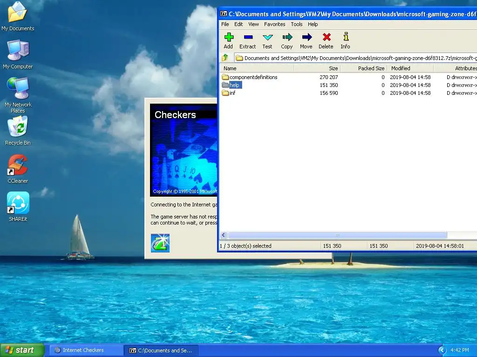Click the 7z icon in the window title bar
The image size is (477, 357).
(224, 13)
